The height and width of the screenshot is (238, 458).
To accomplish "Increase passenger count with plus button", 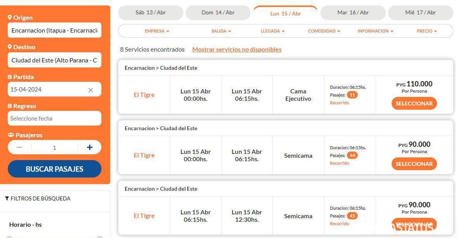I will 90,147.
